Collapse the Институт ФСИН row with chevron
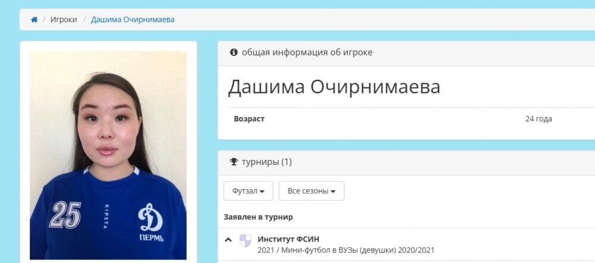The height and width of the screenshot is (263, 595). (228, 239)
